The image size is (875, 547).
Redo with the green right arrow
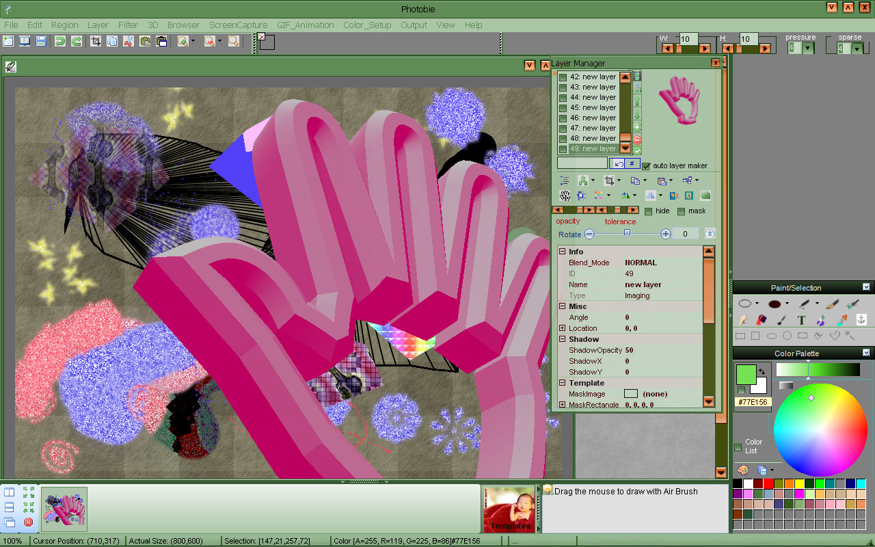(77, 41)
